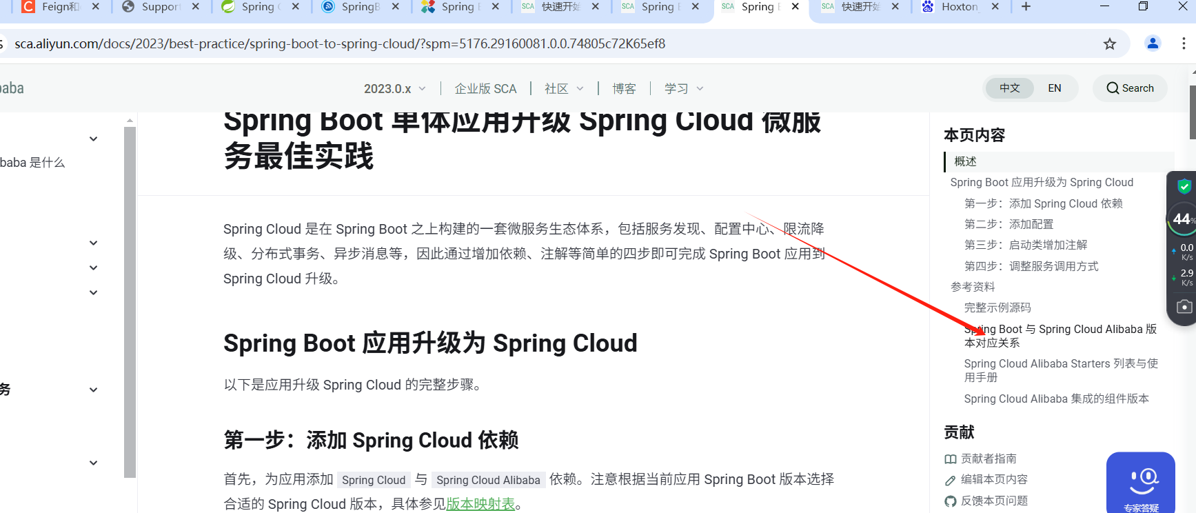Jump to 第一步:添加 Spring Cloud 依赖
Viewport: 1196px width, 513px height.
(x=1044, y=203)
